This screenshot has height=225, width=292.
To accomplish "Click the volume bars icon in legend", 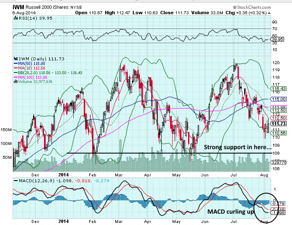I will 16,82.
